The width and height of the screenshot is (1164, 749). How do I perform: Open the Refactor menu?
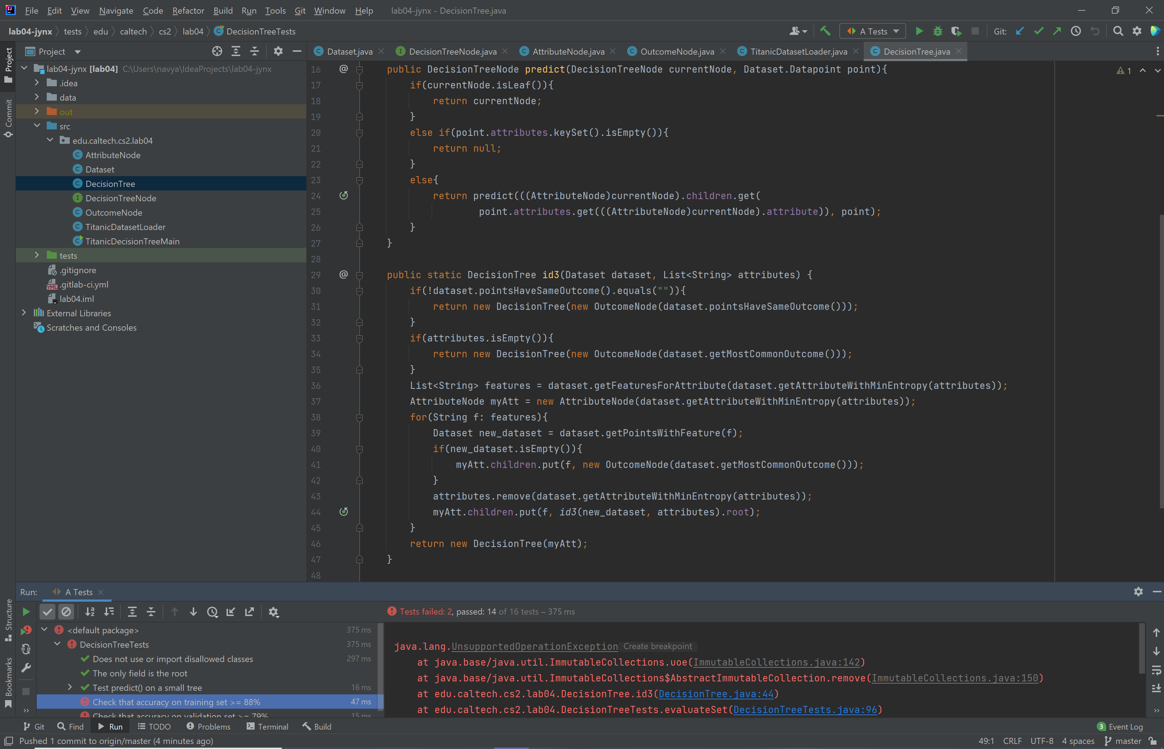tap(188, 10)
